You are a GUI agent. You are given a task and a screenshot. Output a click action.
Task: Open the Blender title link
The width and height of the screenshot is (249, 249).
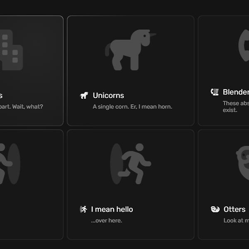236,92
